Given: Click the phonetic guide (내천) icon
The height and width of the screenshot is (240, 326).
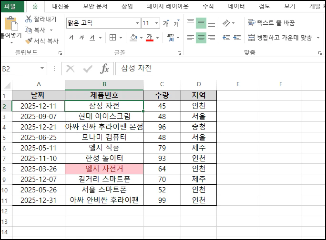Looking at the screenshot, I should click(x=170, y=38).
